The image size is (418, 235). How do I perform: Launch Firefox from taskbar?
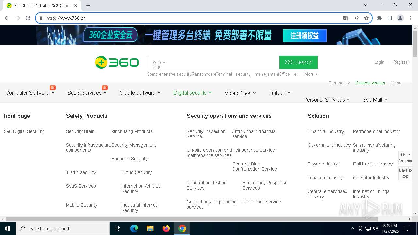[166, 228]
